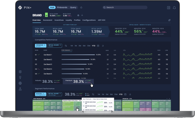Open the user profile icon in sidebar
This screenshot has width=195, height=118.
[x=20, y=89]
